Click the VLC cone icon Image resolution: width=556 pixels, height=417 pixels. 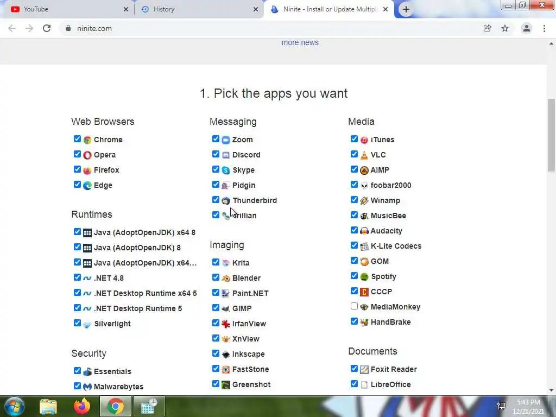tap(364, 155)
